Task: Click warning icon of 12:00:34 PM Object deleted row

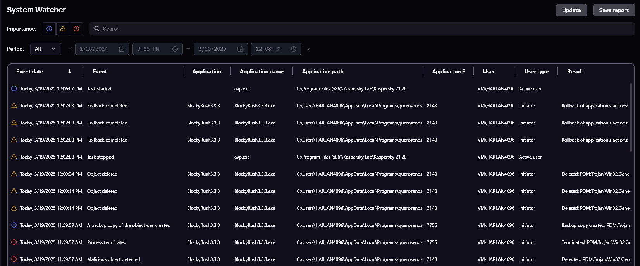Action: (14, 174)
